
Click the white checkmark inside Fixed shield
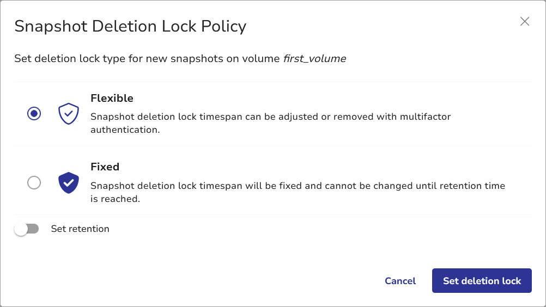tap(69, 183)
